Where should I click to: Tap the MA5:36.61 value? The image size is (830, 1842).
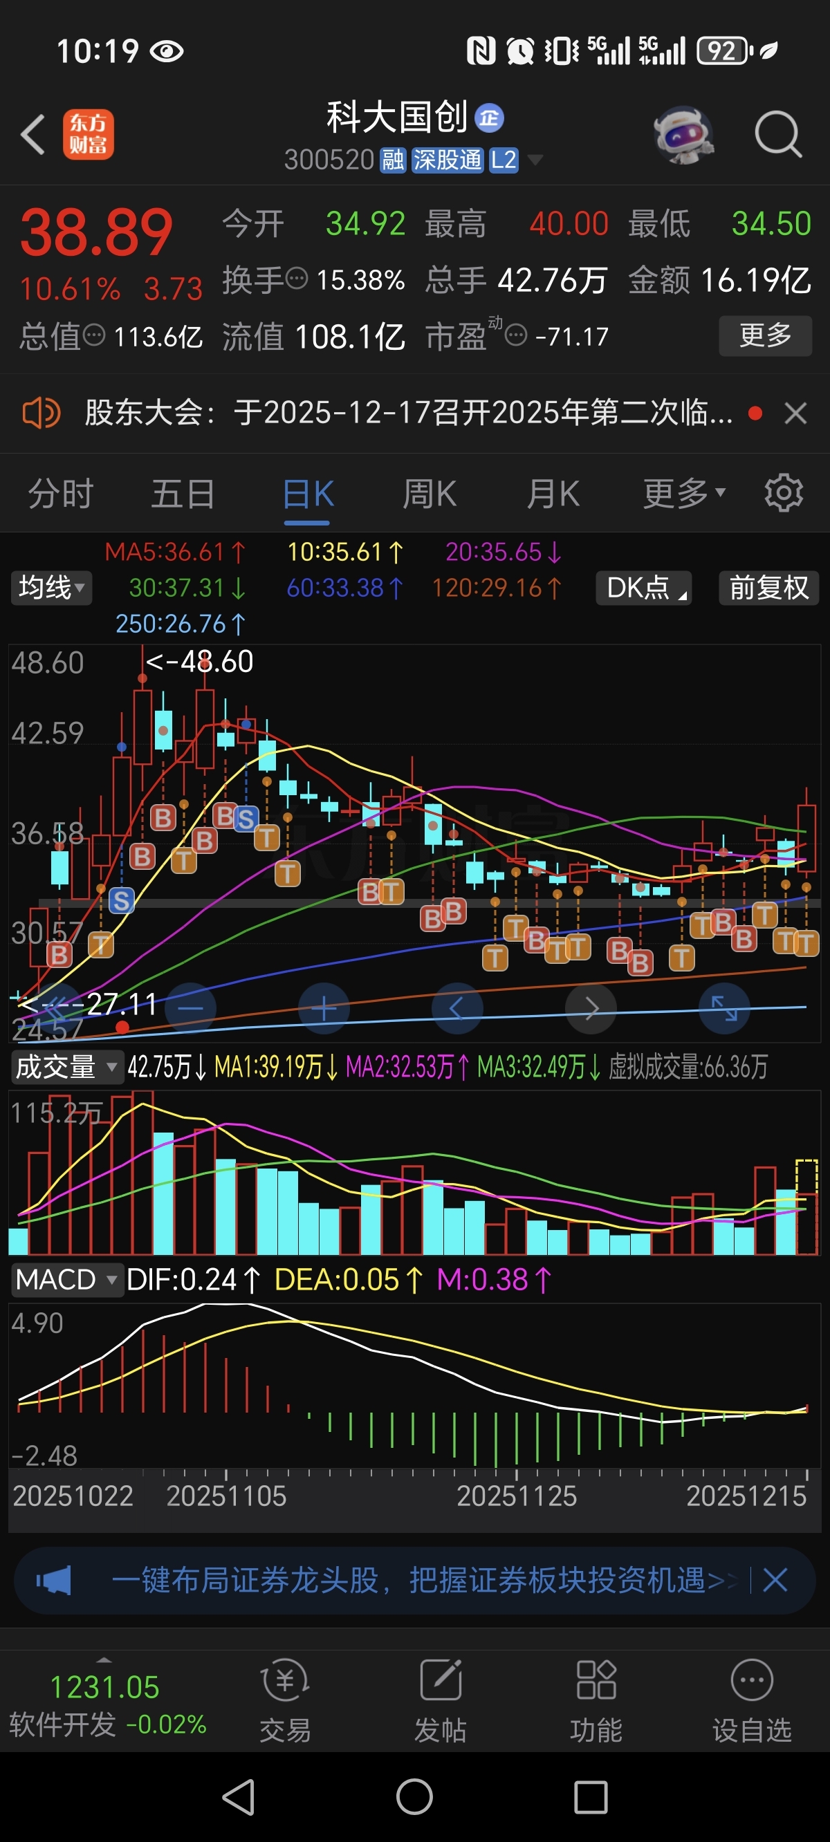coord(175,552)
